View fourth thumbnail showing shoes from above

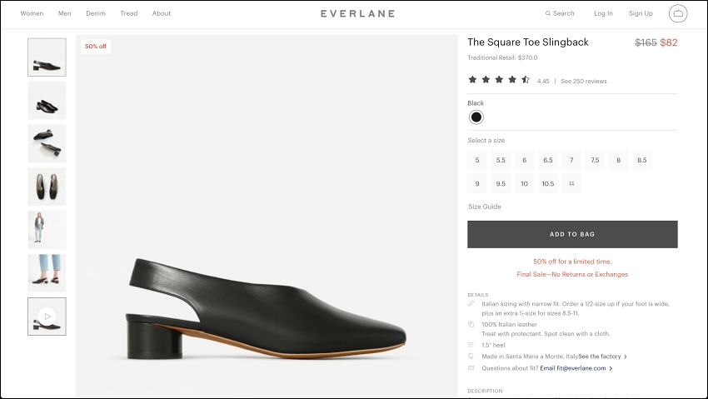pyautogui.click(x=47, y=187)
